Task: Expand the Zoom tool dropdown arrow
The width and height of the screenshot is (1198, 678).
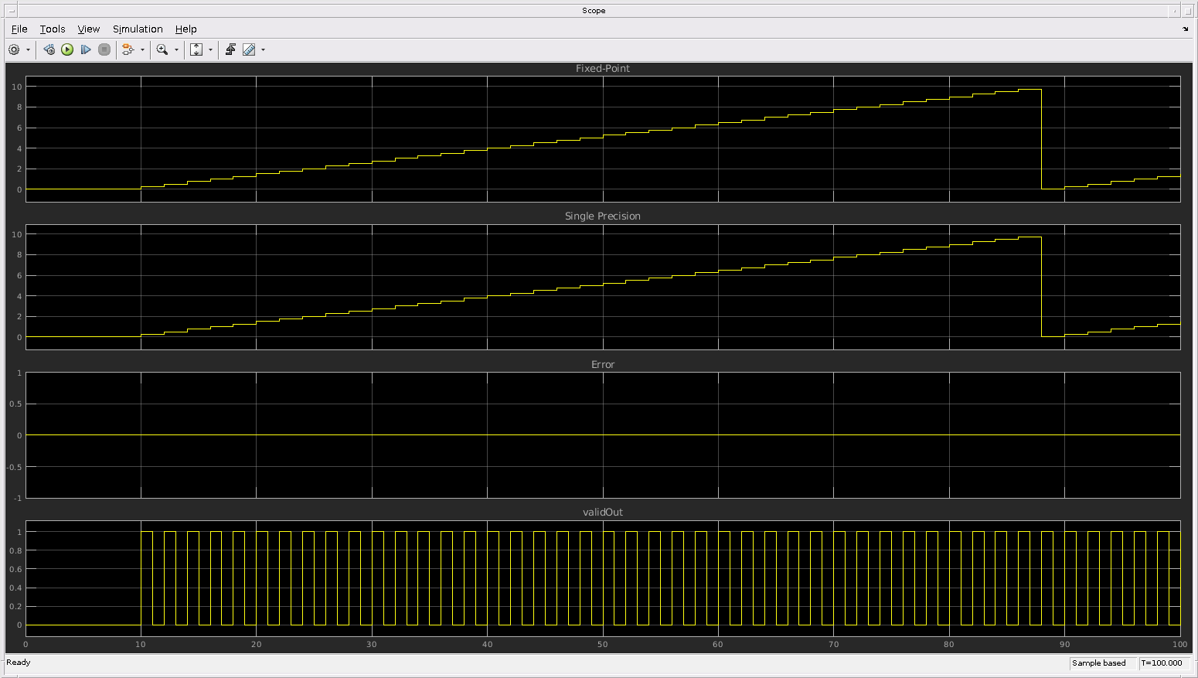Action: click(176, 49)
